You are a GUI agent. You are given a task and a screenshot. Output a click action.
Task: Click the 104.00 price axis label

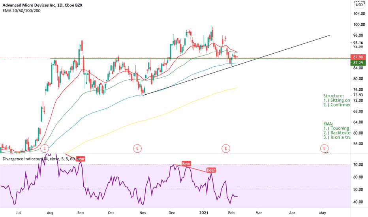click(x=359, y=13)
